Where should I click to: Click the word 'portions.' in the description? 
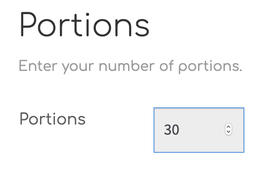click(x=210, y=67)
